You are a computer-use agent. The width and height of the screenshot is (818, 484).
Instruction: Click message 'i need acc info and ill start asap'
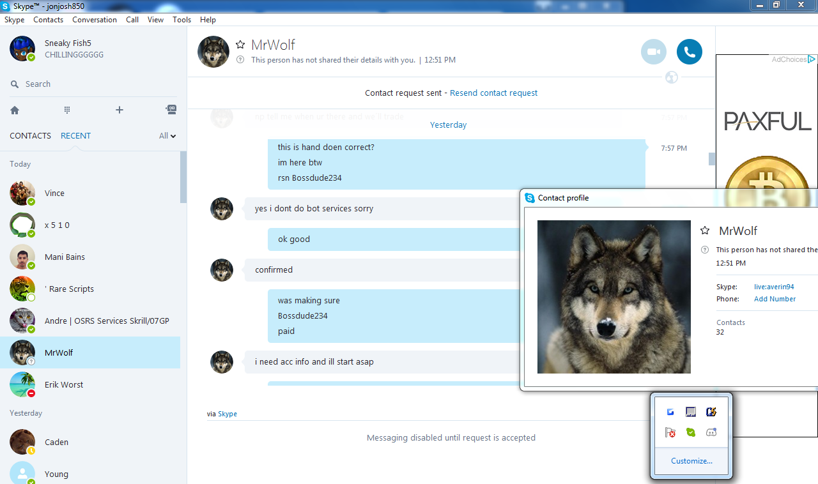pos(314,361)
